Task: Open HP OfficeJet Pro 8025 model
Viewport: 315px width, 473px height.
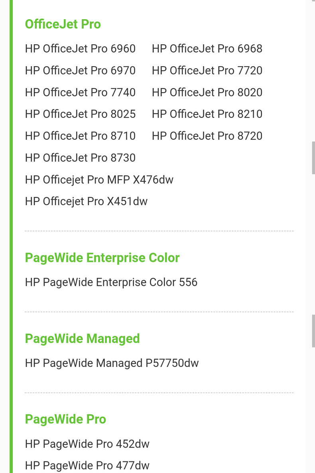Action: click(80, 114)
